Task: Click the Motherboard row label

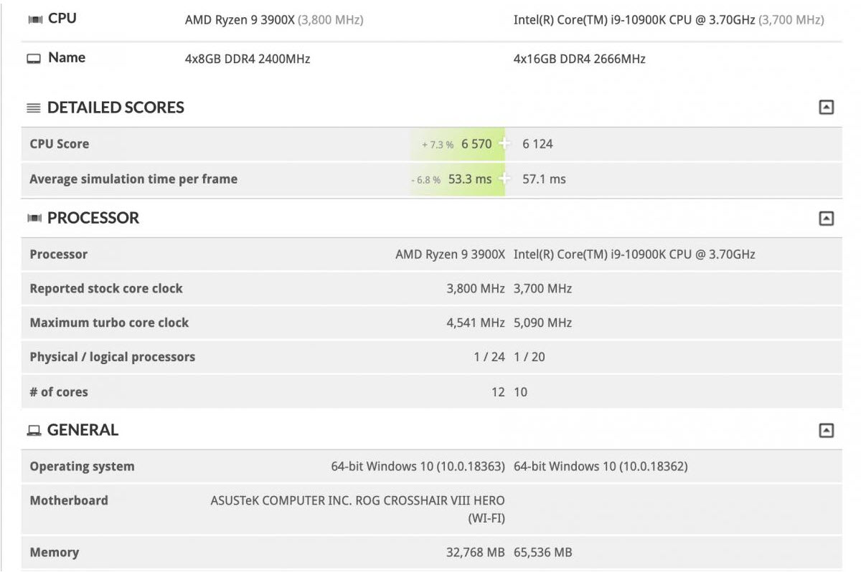Action: 69,500
